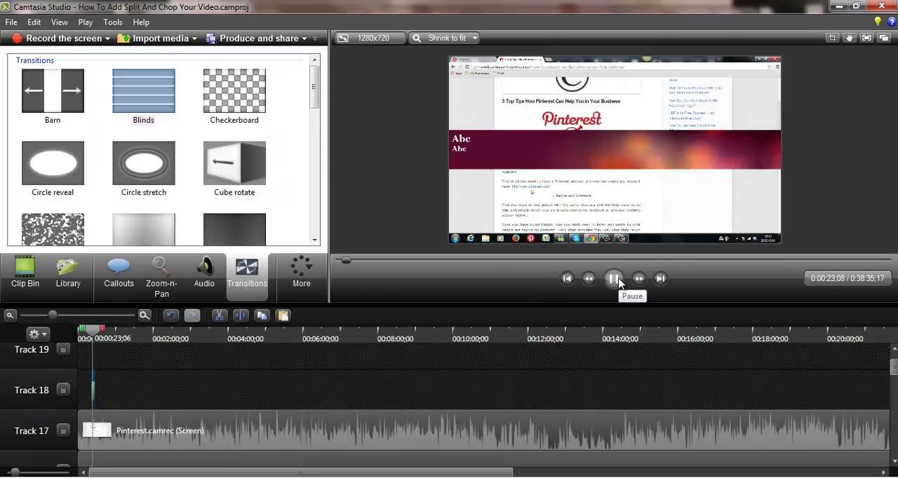
Task: Open the Tools menu
Action: (113, 22)
